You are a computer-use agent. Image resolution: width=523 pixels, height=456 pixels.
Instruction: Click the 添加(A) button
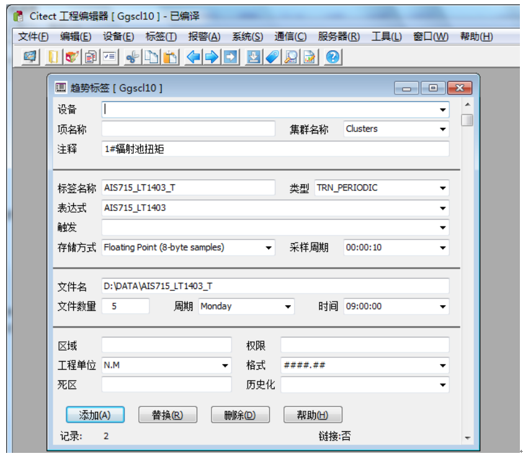94,414
